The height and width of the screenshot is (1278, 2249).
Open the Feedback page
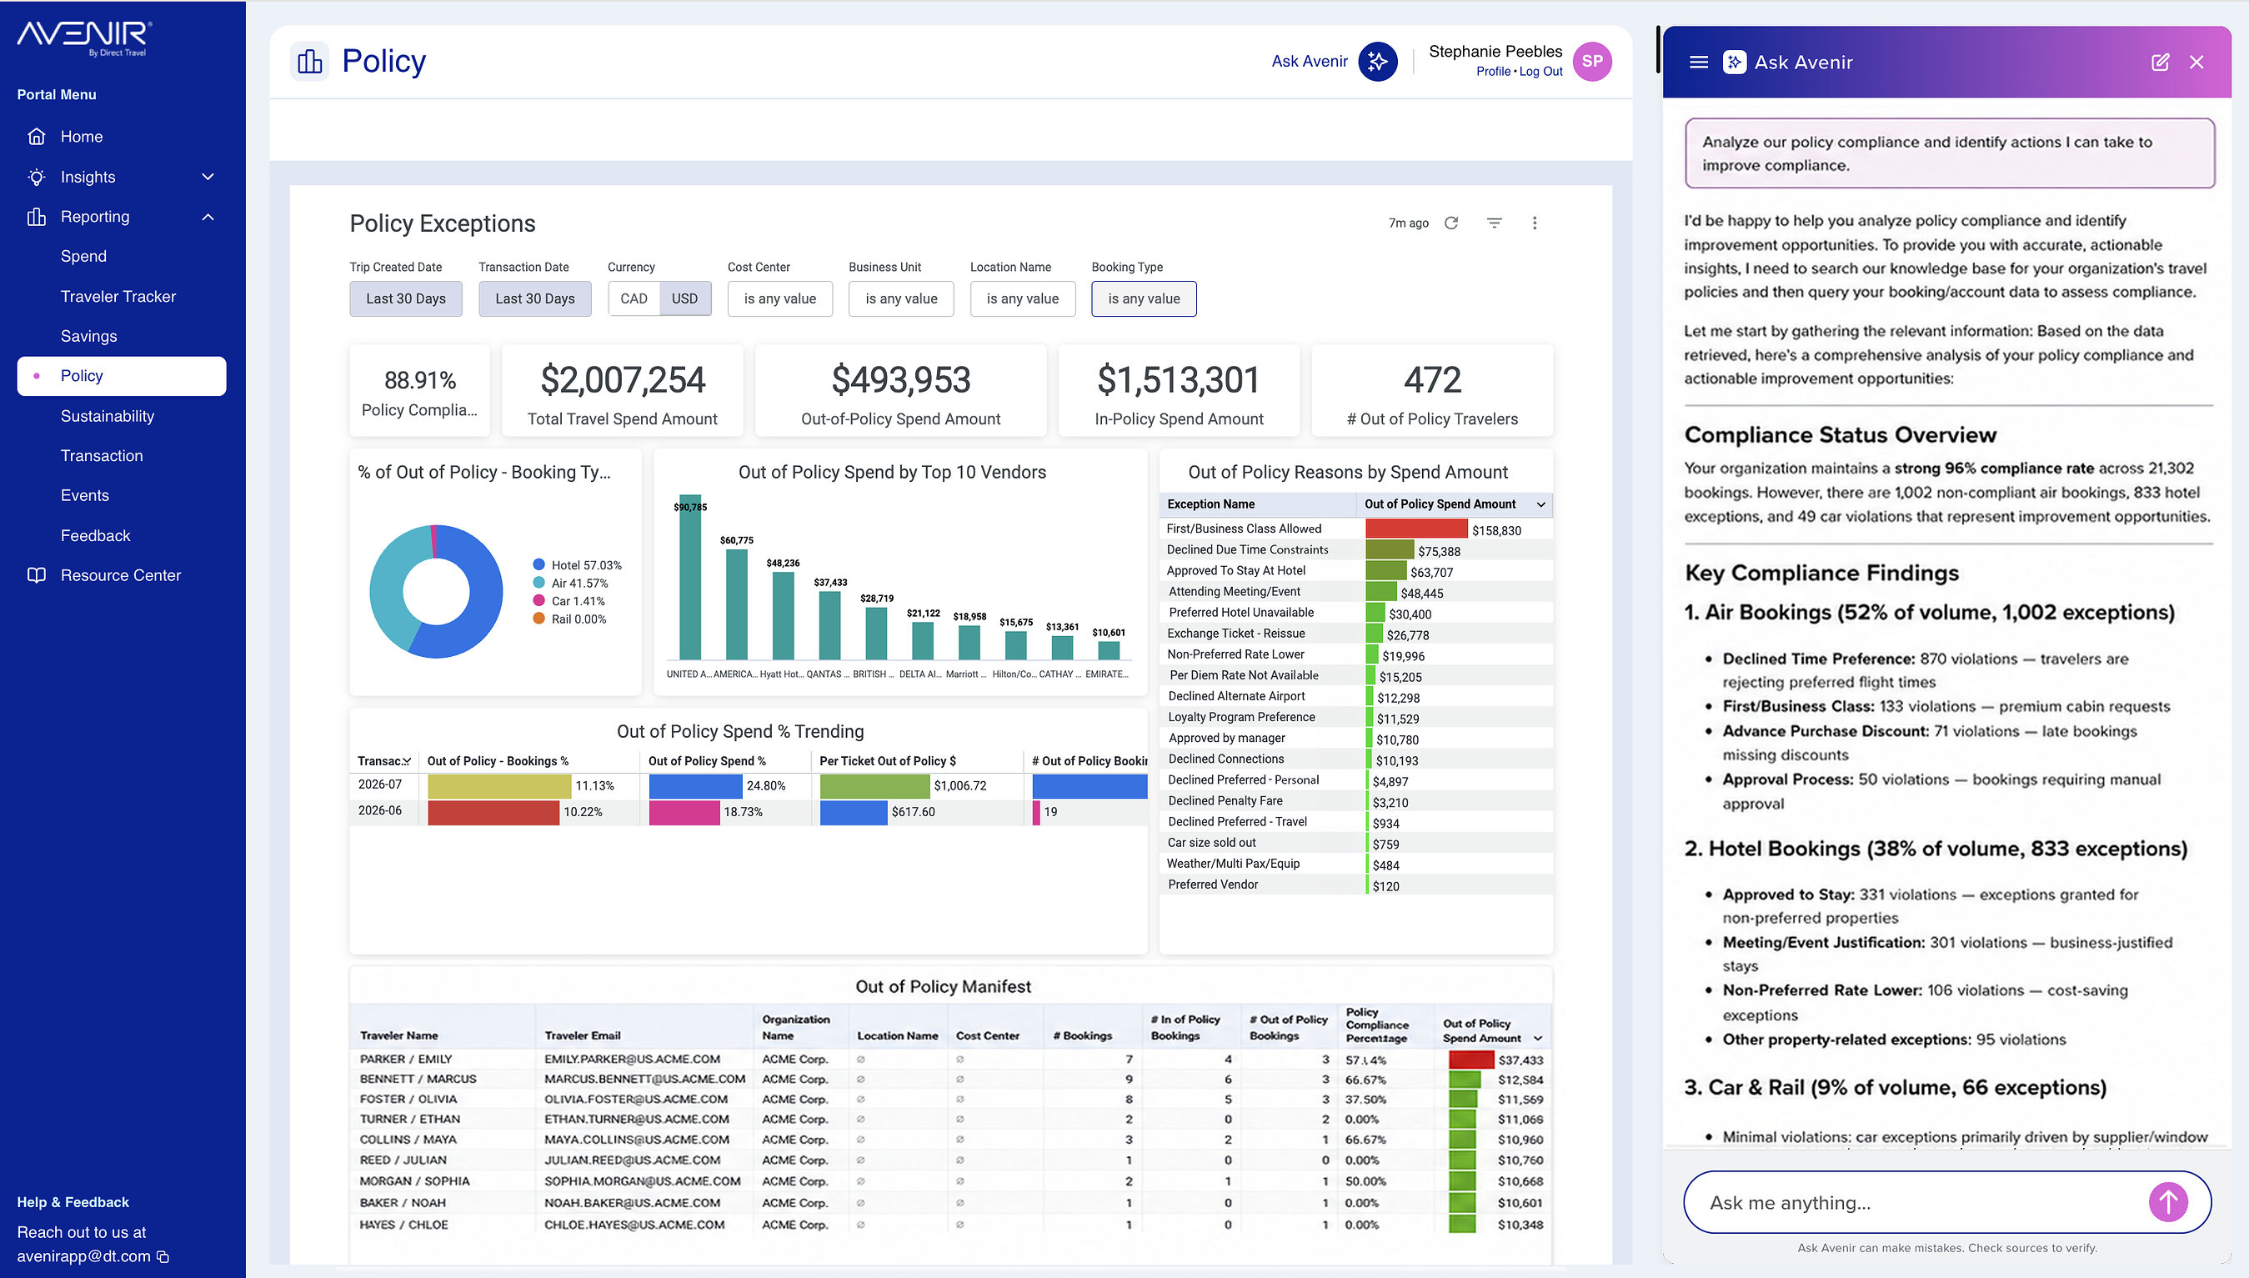[95, 535]
